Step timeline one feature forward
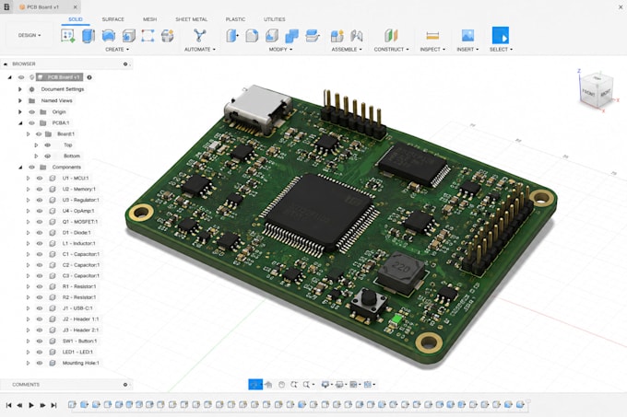 pyautogui.click(x=42, y=405)
